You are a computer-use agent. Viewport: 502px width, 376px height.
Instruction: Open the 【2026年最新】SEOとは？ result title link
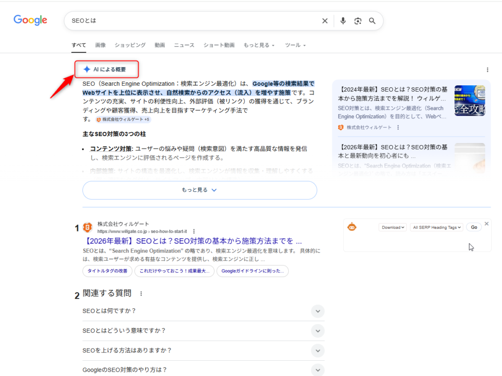194,241
